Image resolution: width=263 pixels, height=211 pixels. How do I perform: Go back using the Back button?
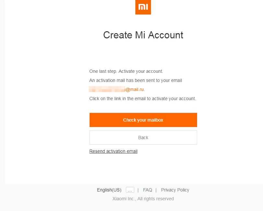pos(143,138)
